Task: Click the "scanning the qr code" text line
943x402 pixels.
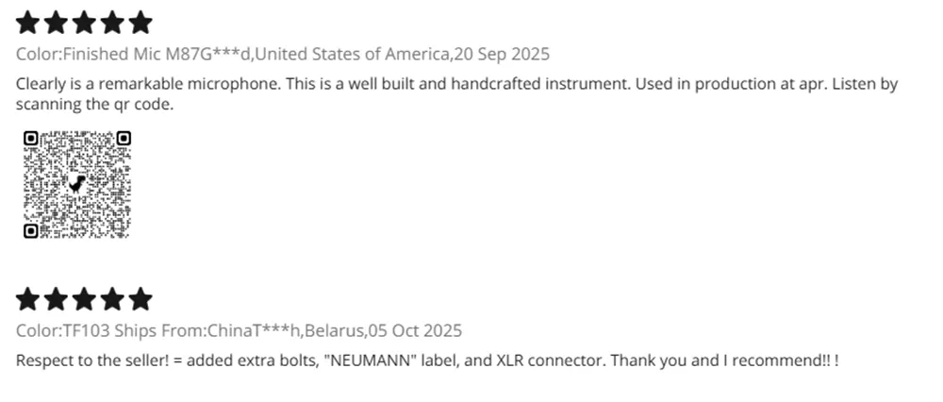Action: 94,105
